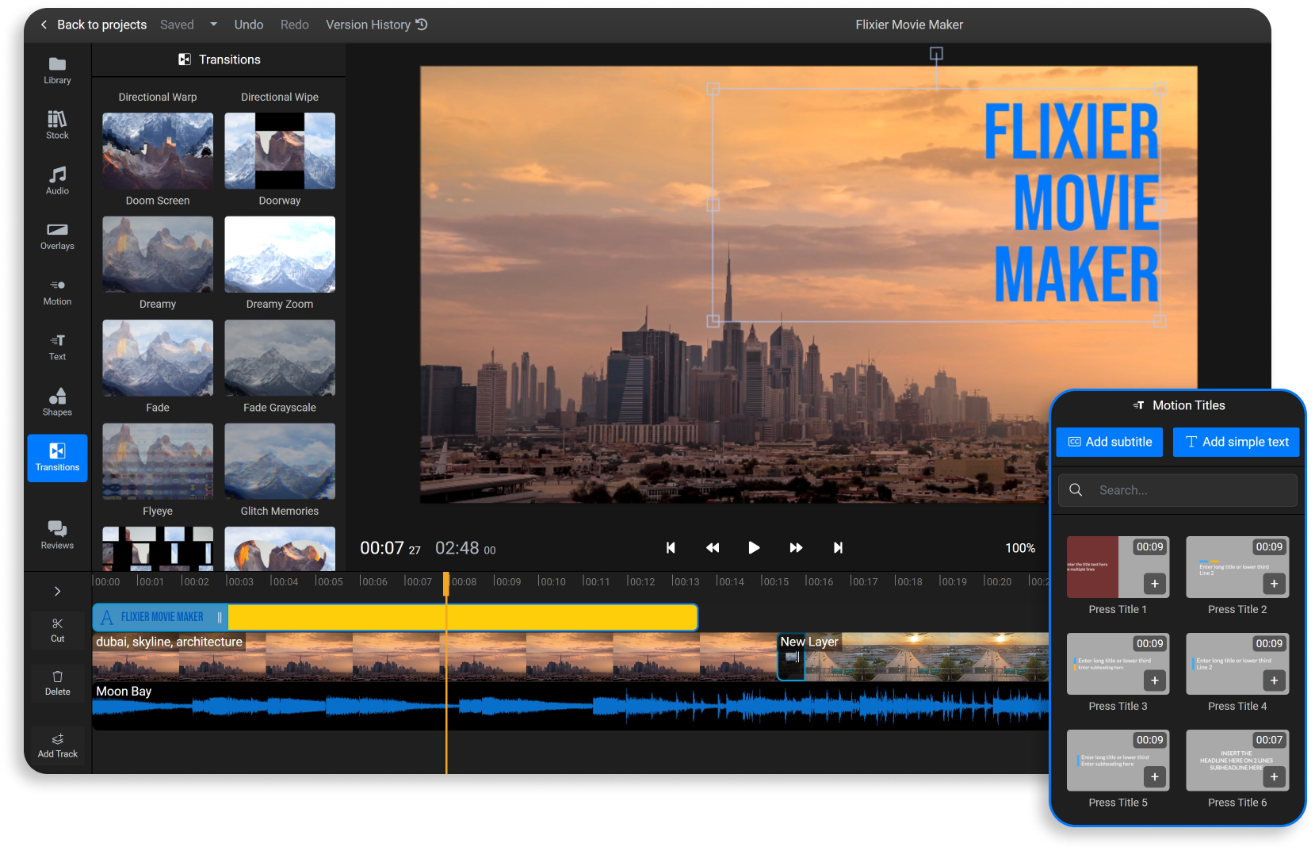This screenshot has height=851, width=1315.
Task: Select the Doom Screen transition thumbnail
Action: tap(157, 151)
